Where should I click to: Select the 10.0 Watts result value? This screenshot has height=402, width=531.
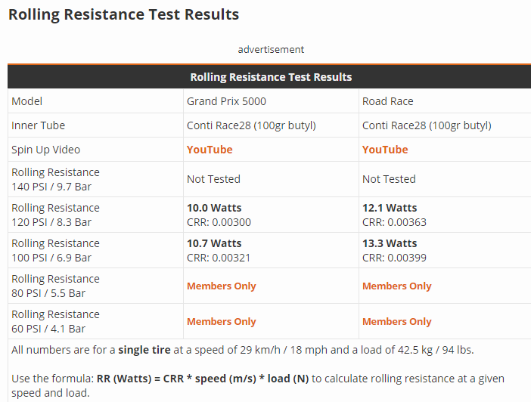coord(214,208)
